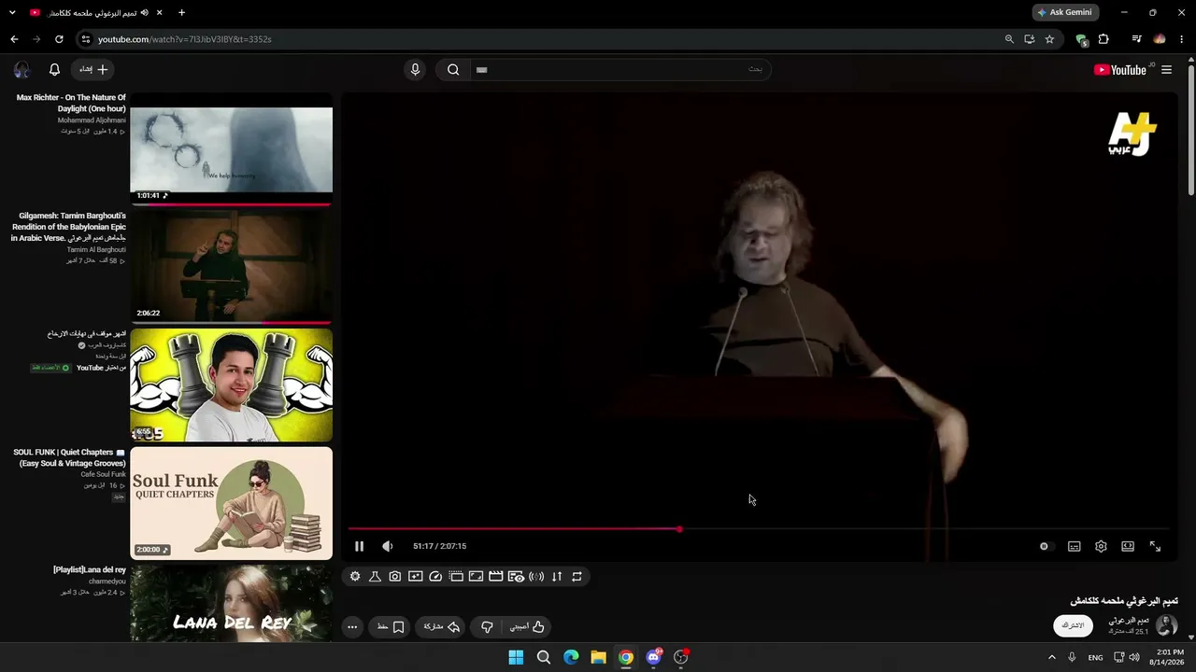The width and height of the screenshot is (1196, 672).
Task: Open the channel avatar next to subscribe
Action: [1166, 625]
